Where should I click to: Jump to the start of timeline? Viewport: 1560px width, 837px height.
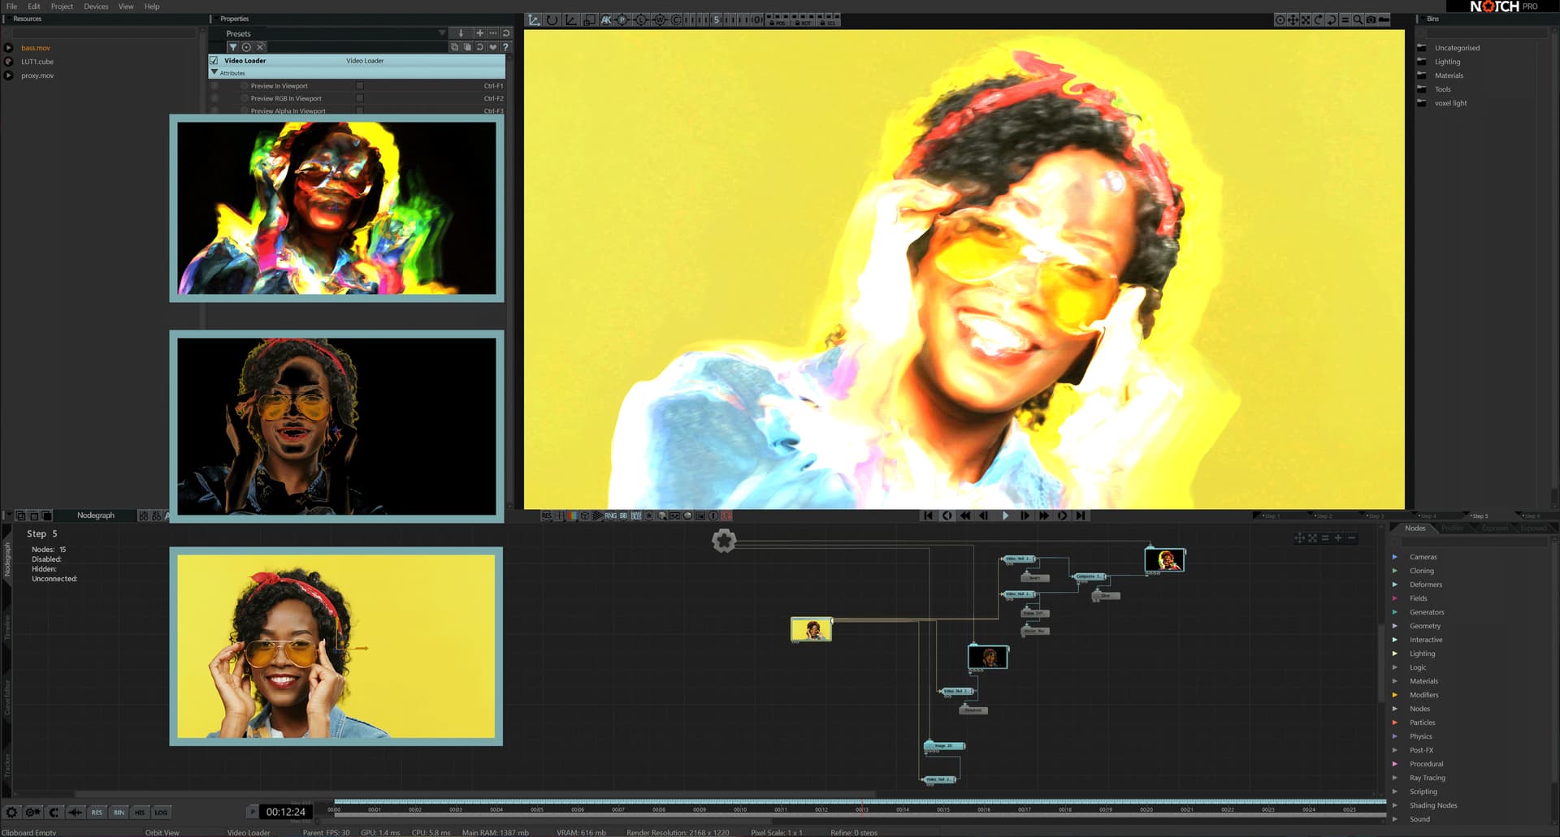click(x=928, y=516)
